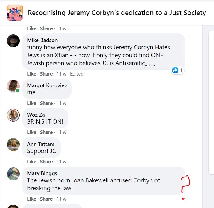This screenshot has width=214, height=208.
Task: Open Ann Tattam's profile avatar
Action: click(x=13, y=145)
